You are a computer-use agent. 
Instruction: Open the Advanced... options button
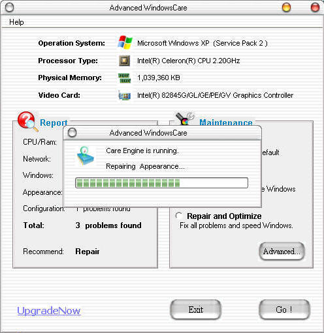pos(282,252)
